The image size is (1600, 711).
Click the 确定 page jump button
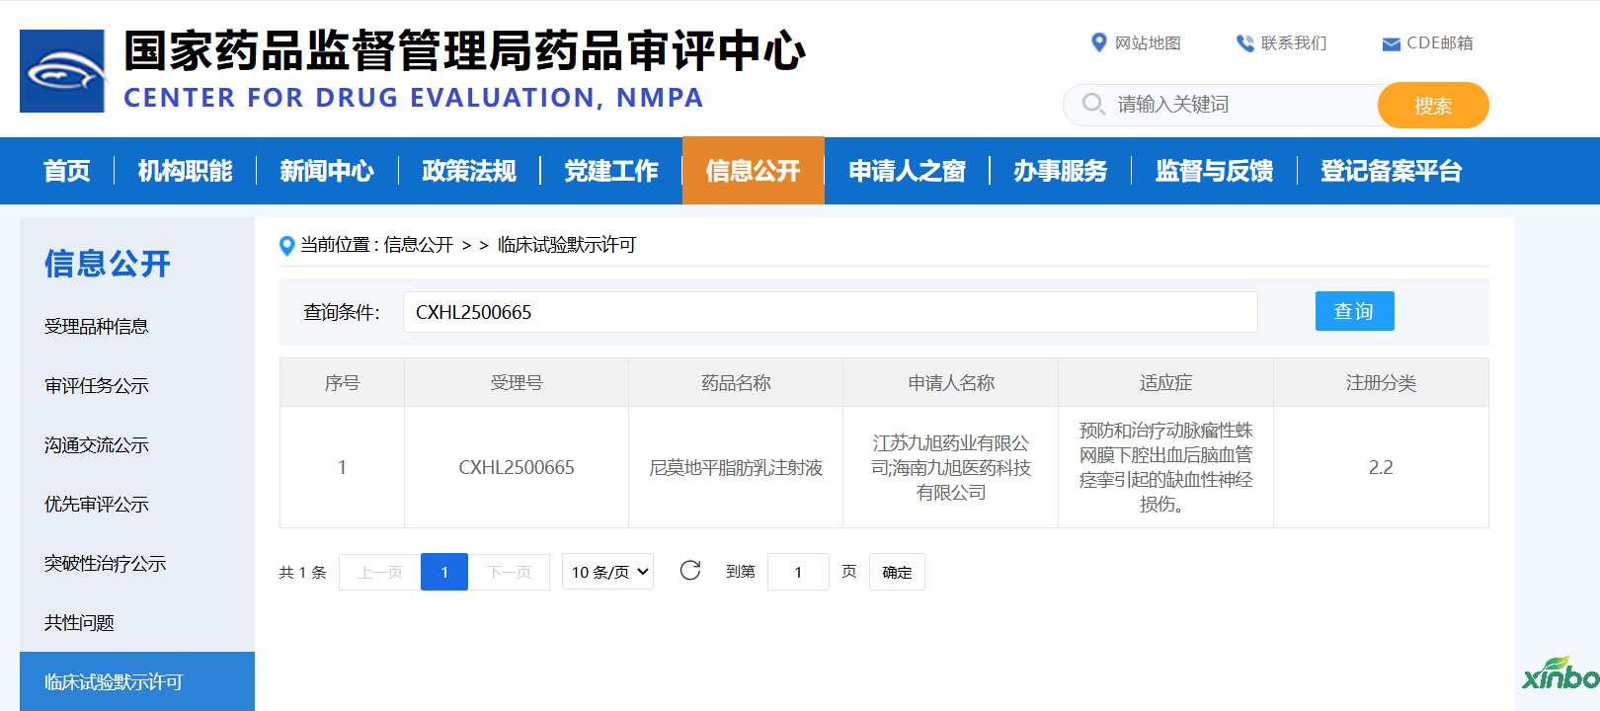897,572
